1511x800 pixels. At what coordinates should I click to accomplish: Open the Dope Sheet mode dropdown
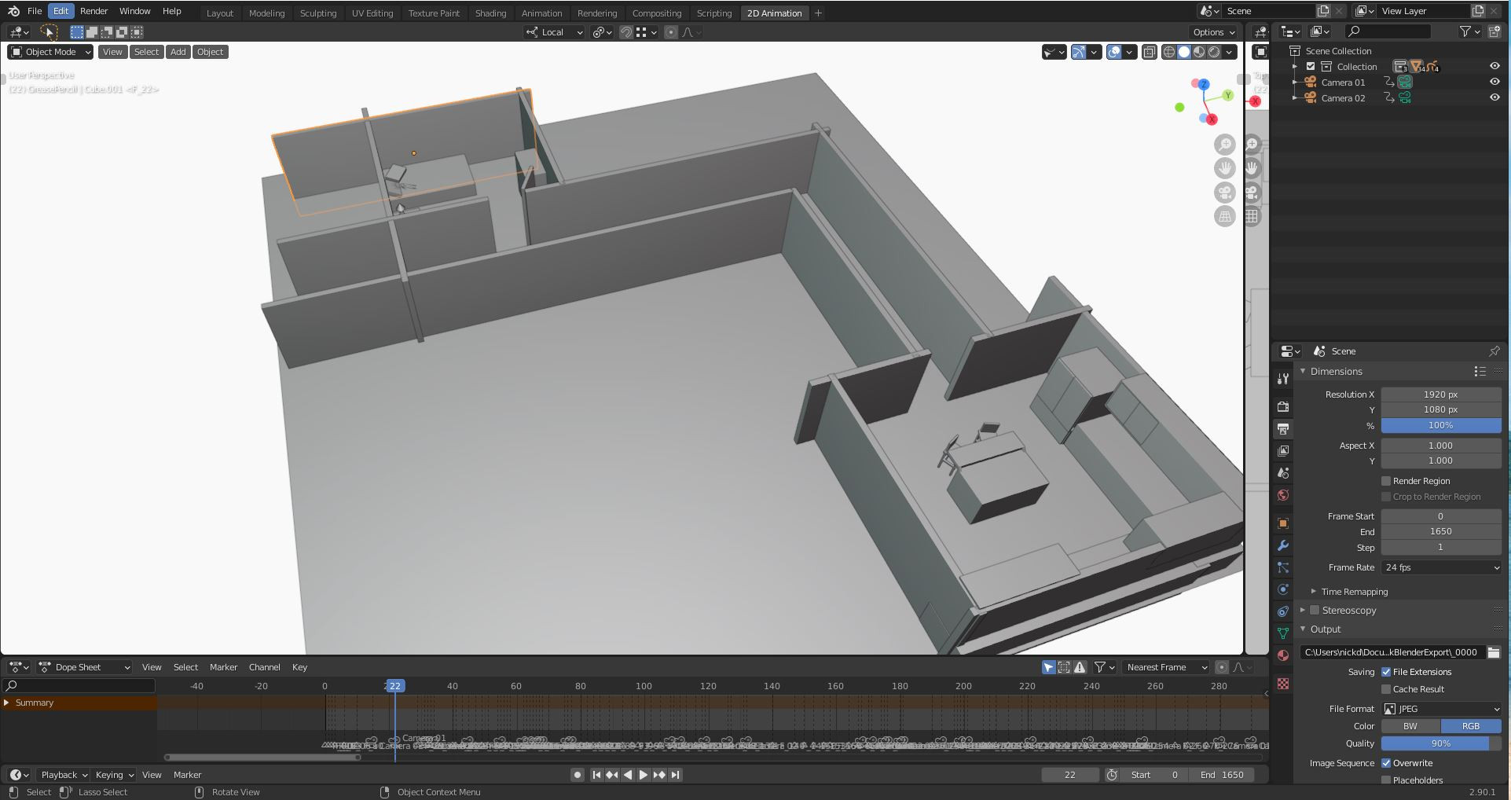(84, 667)
